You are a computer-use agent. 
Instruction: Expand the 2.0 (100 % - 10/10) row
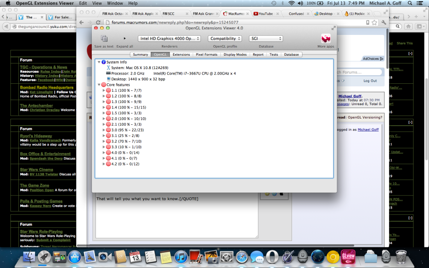coord(104,119)
